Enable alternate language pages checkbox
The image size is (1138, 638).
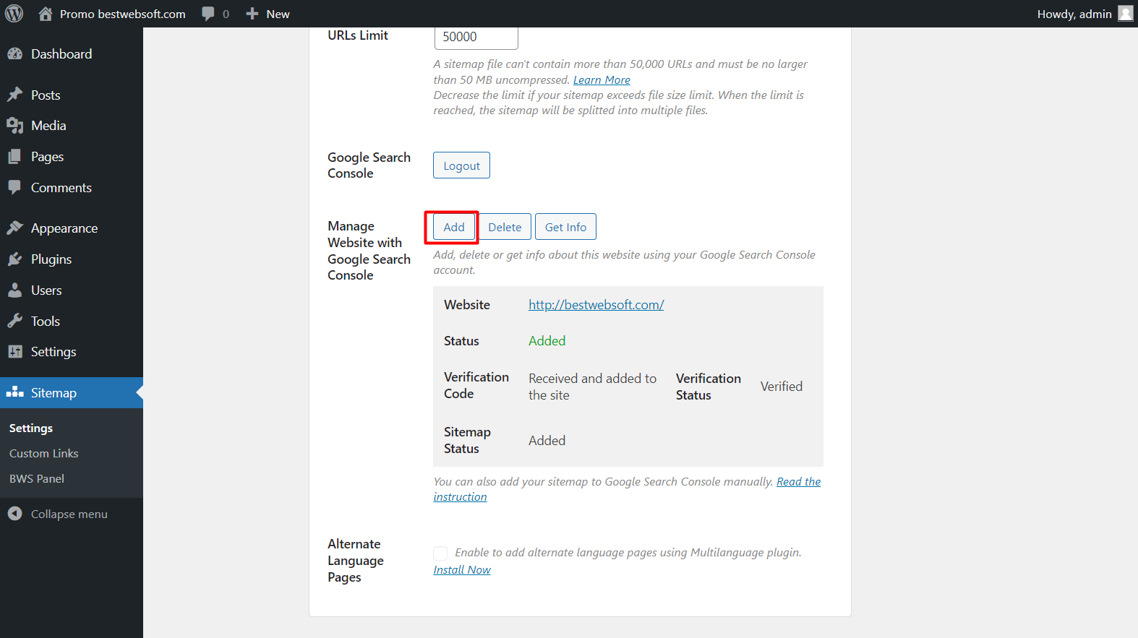click(440, 553)
